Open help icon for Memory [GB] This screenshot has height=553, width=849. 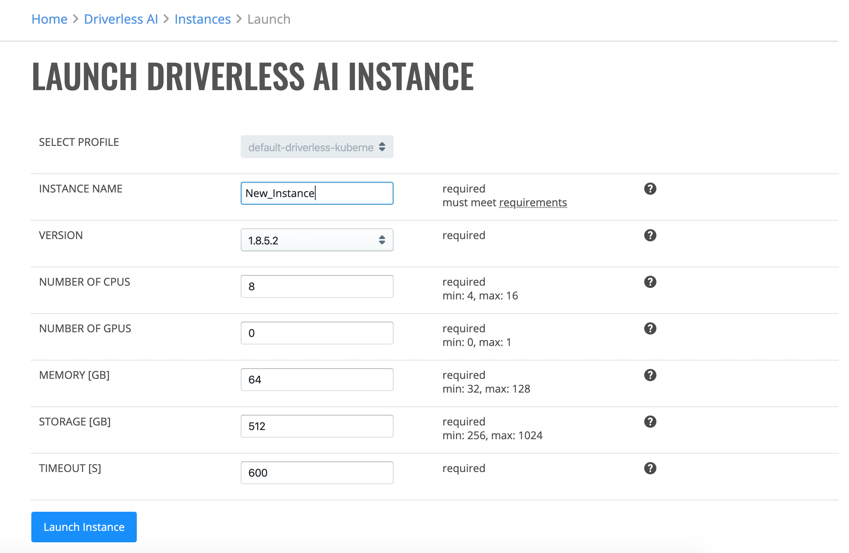650,375
